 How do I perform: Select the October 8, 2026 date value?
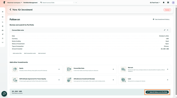pos(164,36)
